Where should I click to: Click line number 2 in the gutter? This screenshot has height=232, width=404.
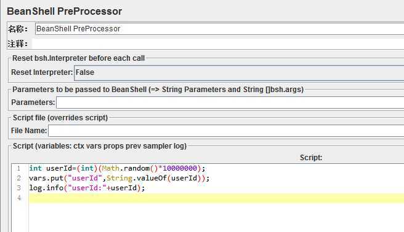[19, 178]
